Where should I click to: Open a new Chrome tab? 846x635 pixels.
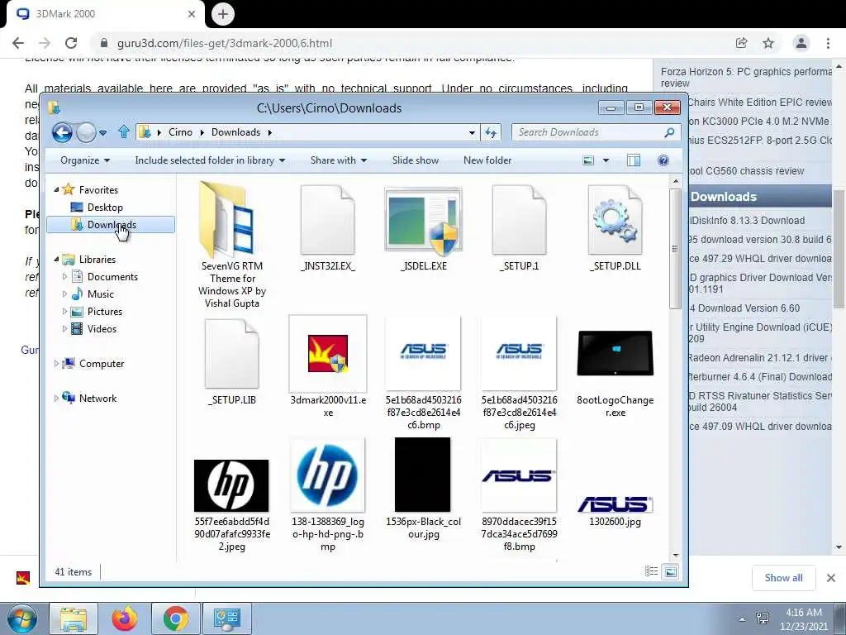click(223, 14)
